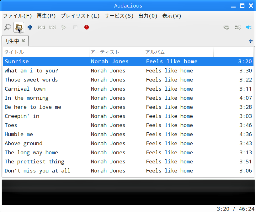Select the track What am i to you?
The height and width of the screenshot is (212, 256).
click(128, 71)
